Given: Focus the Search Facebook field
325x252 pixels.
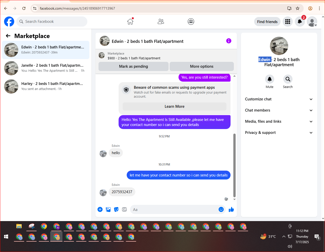Looking at the screenshot, I should click(52, 22).
